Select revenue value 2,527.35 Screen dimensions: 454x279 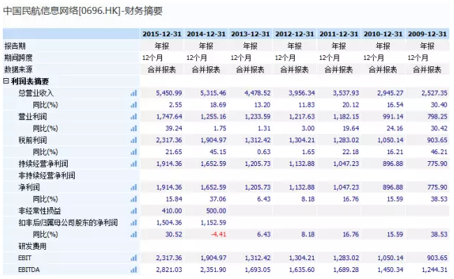(x=434, y=93)
